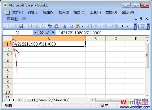Open the Spelling check icon
The image size is (152, 110).
(x=50, y=26)
